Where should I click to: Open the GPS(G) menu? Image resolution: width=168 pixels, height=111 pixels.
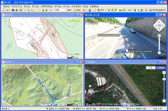[58, 6]
